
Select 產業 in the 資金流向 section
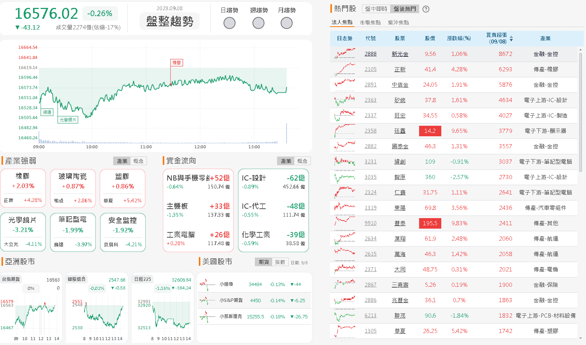[286, 161]
